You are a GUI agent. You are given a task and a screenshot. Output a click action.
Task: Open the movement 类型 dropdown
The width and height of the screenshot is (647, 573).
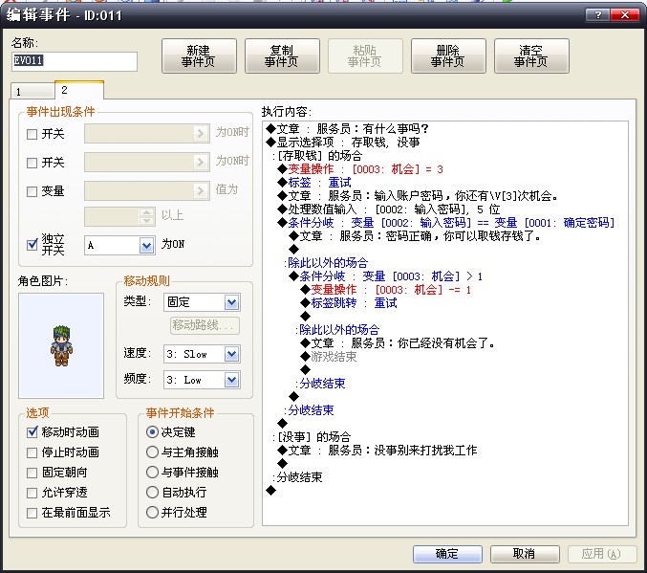coord(231,302)
